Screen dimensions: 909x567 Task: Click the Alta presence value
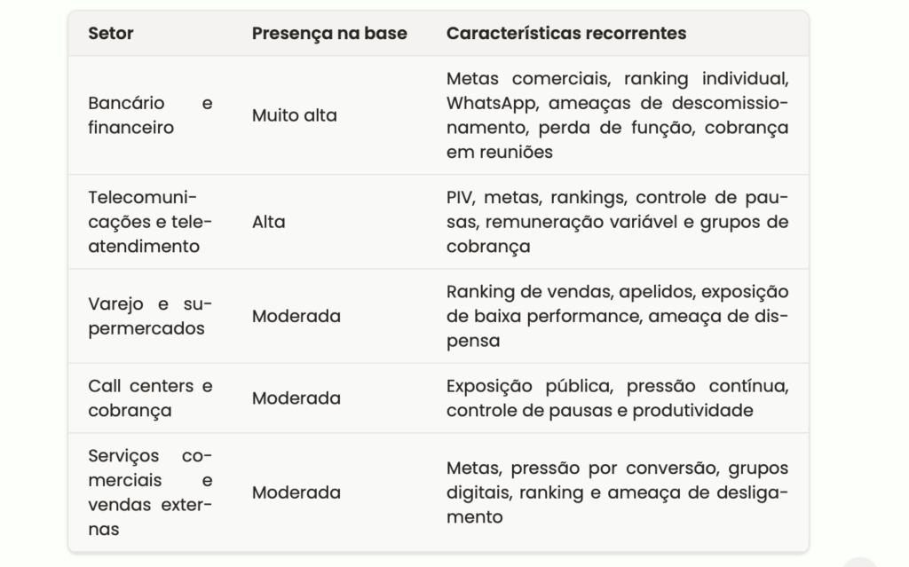pyautogui.click(x=268, y=222)
